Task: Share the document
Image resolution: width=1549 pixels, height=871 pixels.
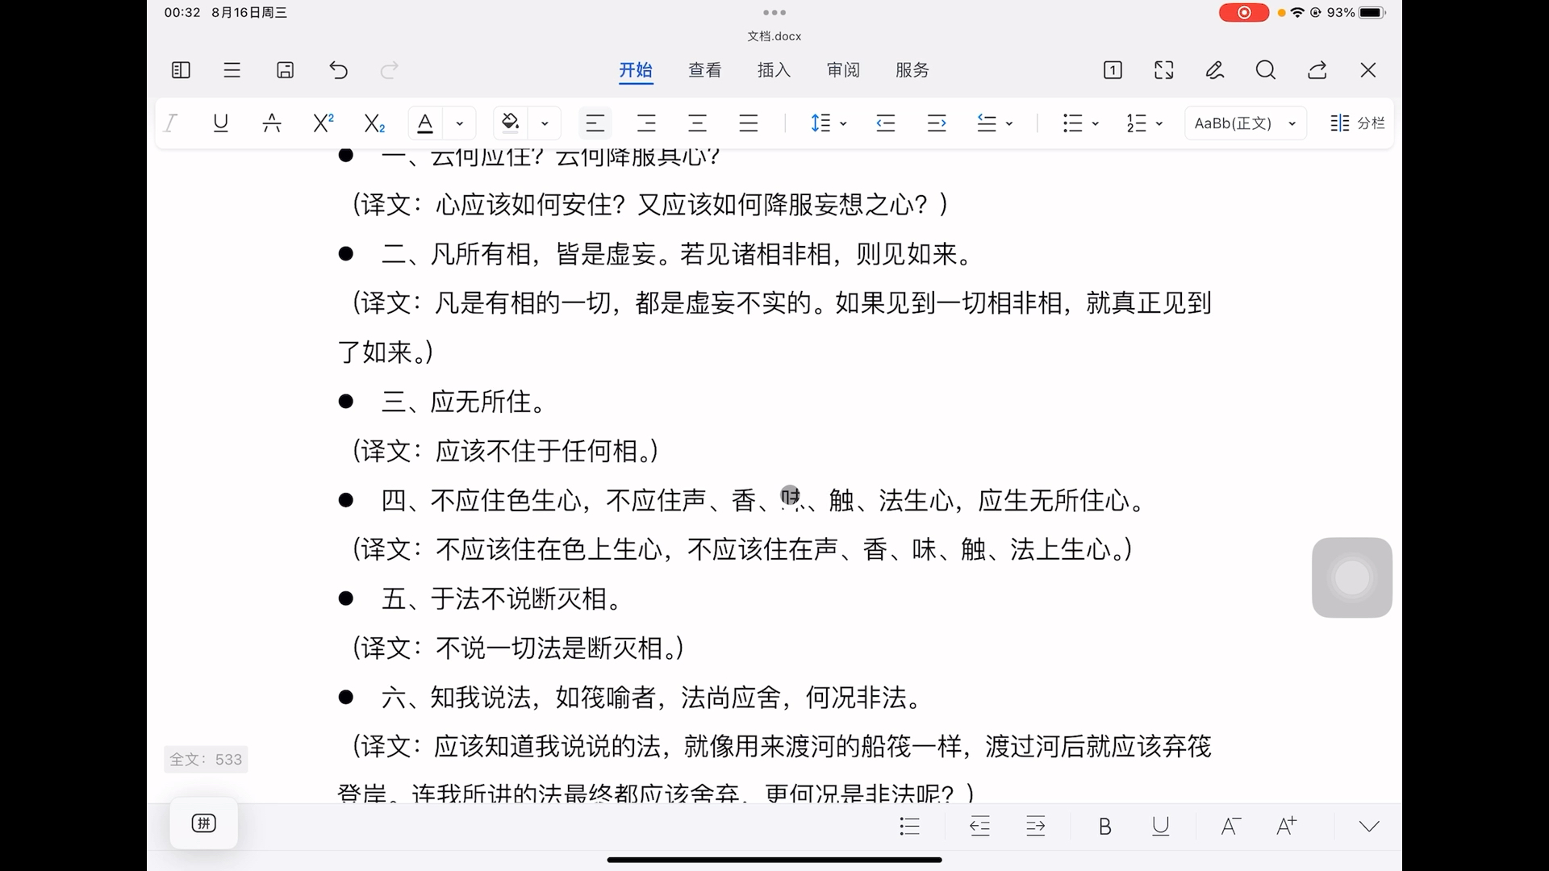Action: 1317,70
